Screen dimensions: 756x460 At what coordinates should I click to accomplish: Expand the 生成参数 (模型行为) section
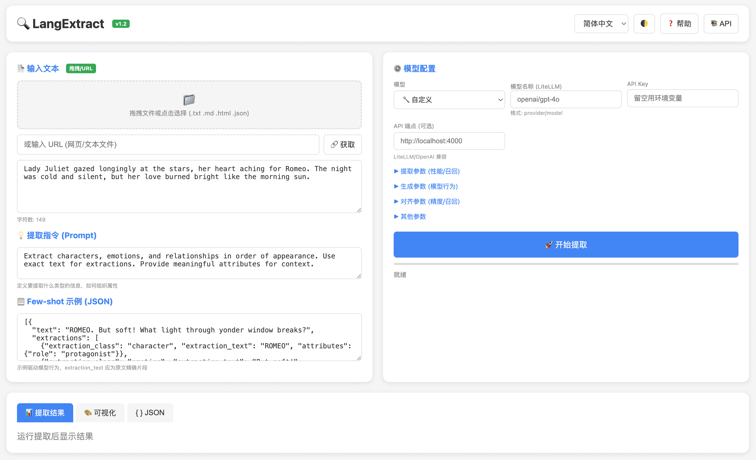click(x=426, y=186)
